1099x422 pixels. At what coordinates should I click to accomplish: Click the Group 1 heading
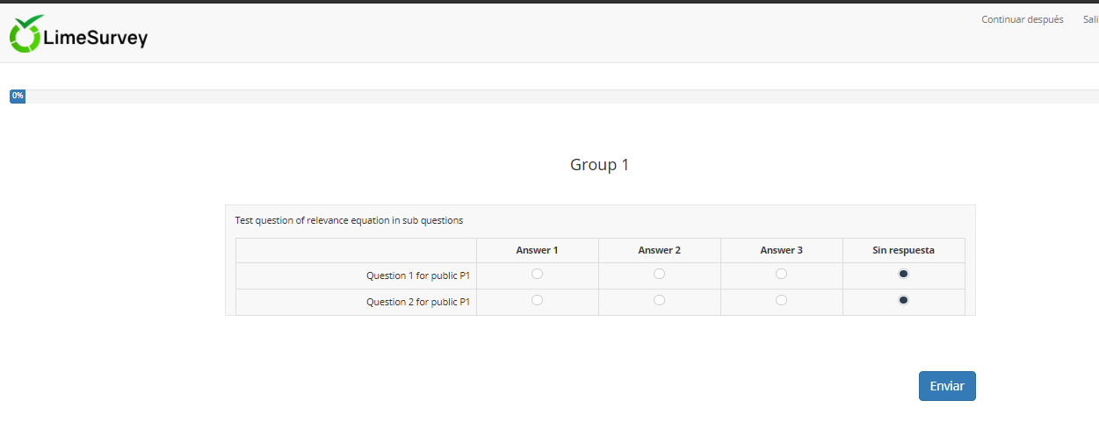(x=599, y=165)
